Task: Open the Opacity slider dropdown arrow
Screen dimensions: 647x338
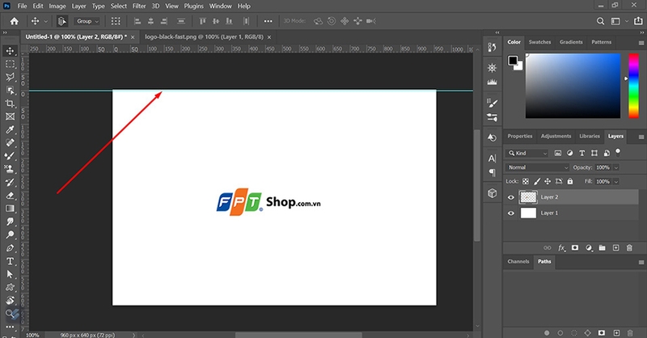Action: [x=616, y=167]
